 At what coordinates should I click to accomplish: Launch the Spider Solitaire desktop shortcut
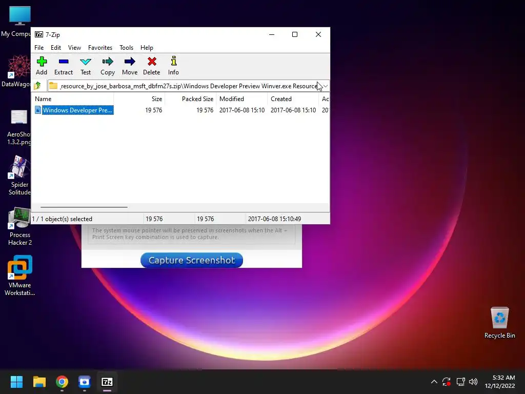click(19, 175)
